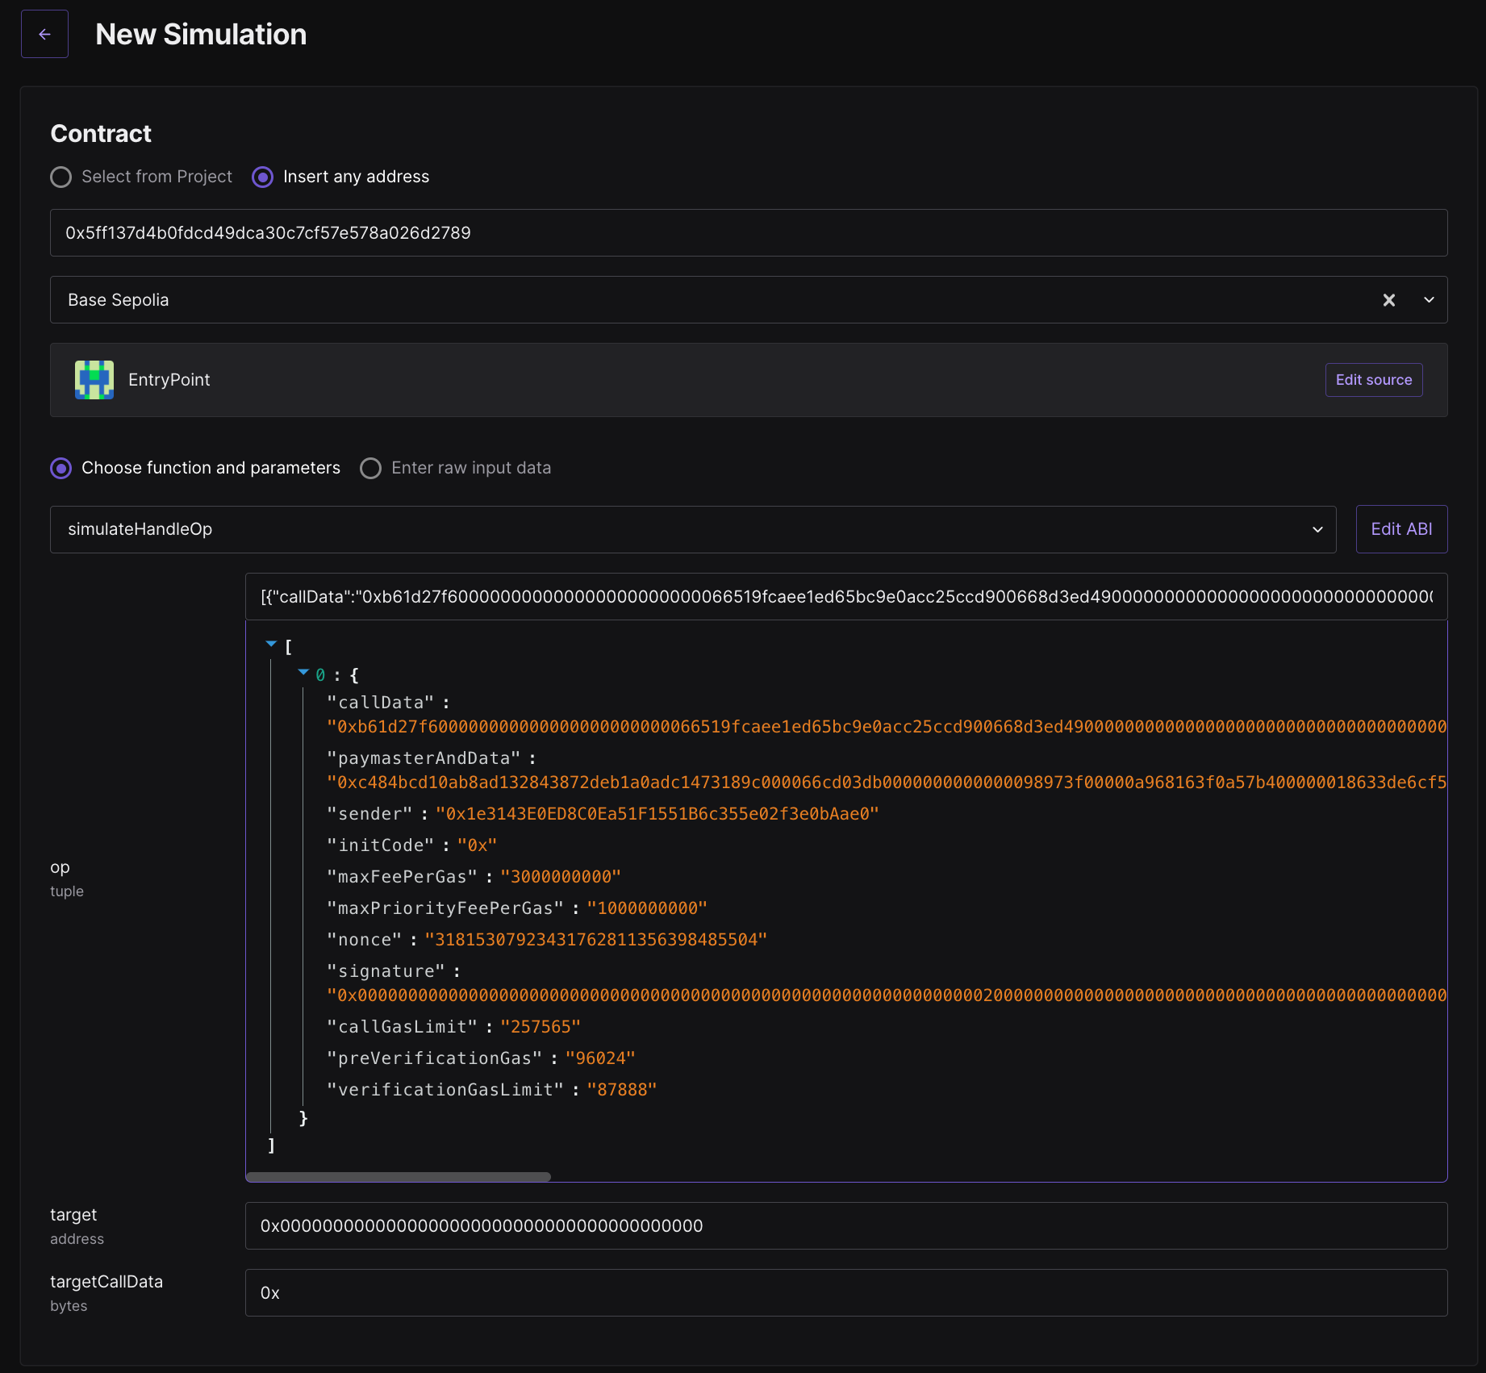Click the horizontal scrollbar in JSON viewer
The height and width of the screenshot is (1373, 1486).
[399, 1177]
